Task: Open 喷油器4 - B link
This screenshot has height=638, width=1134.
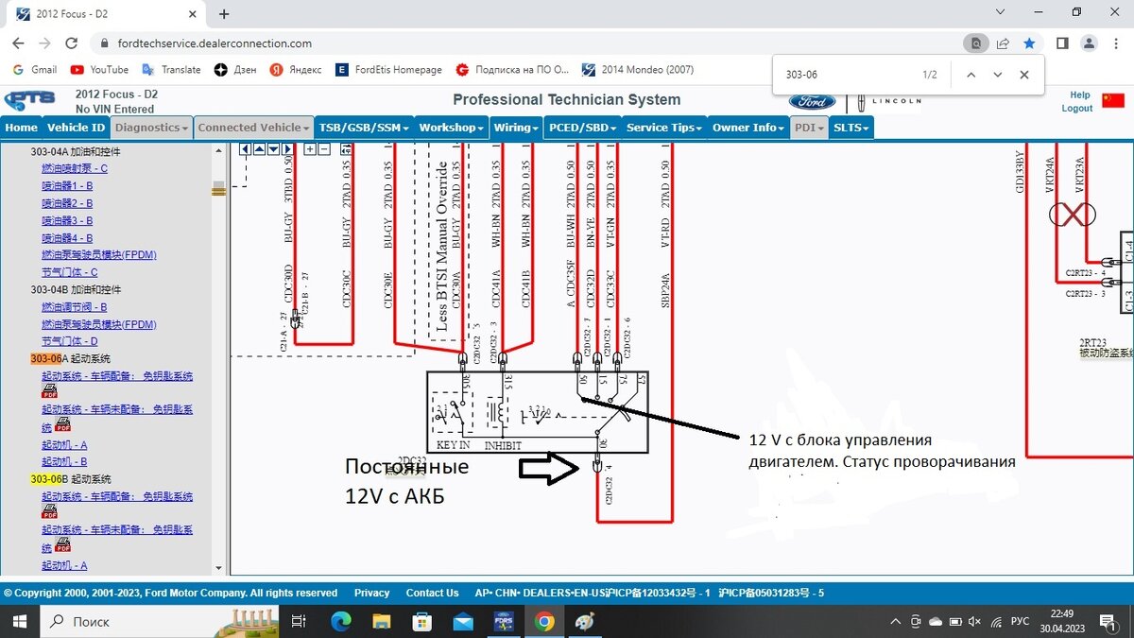Action: 67,237
